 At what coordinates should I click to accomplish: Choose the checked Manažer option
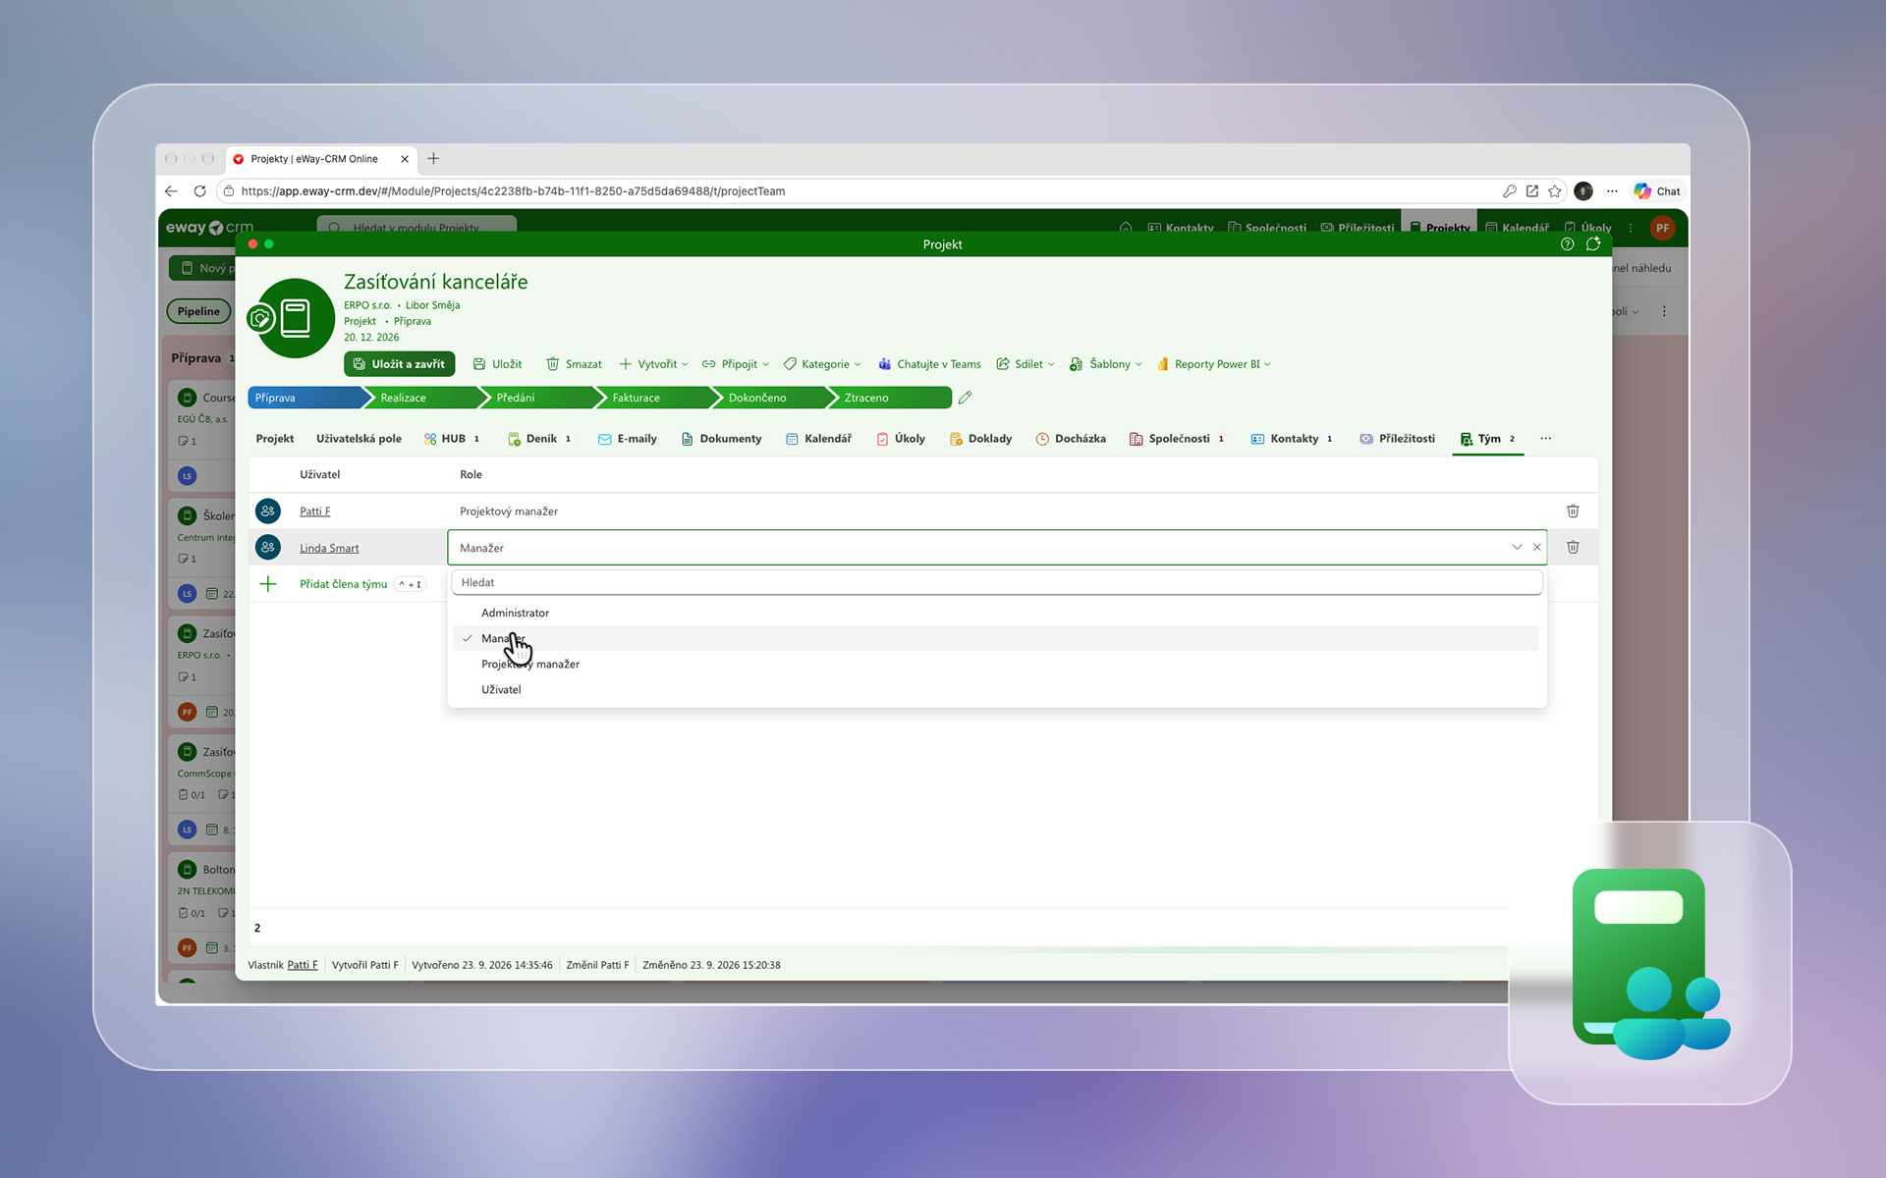click(996, 638)
